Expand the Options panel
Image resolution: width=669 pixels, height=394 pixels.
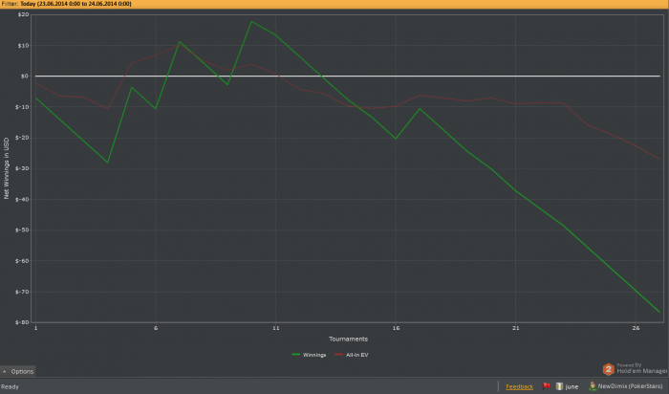point(18,371)
